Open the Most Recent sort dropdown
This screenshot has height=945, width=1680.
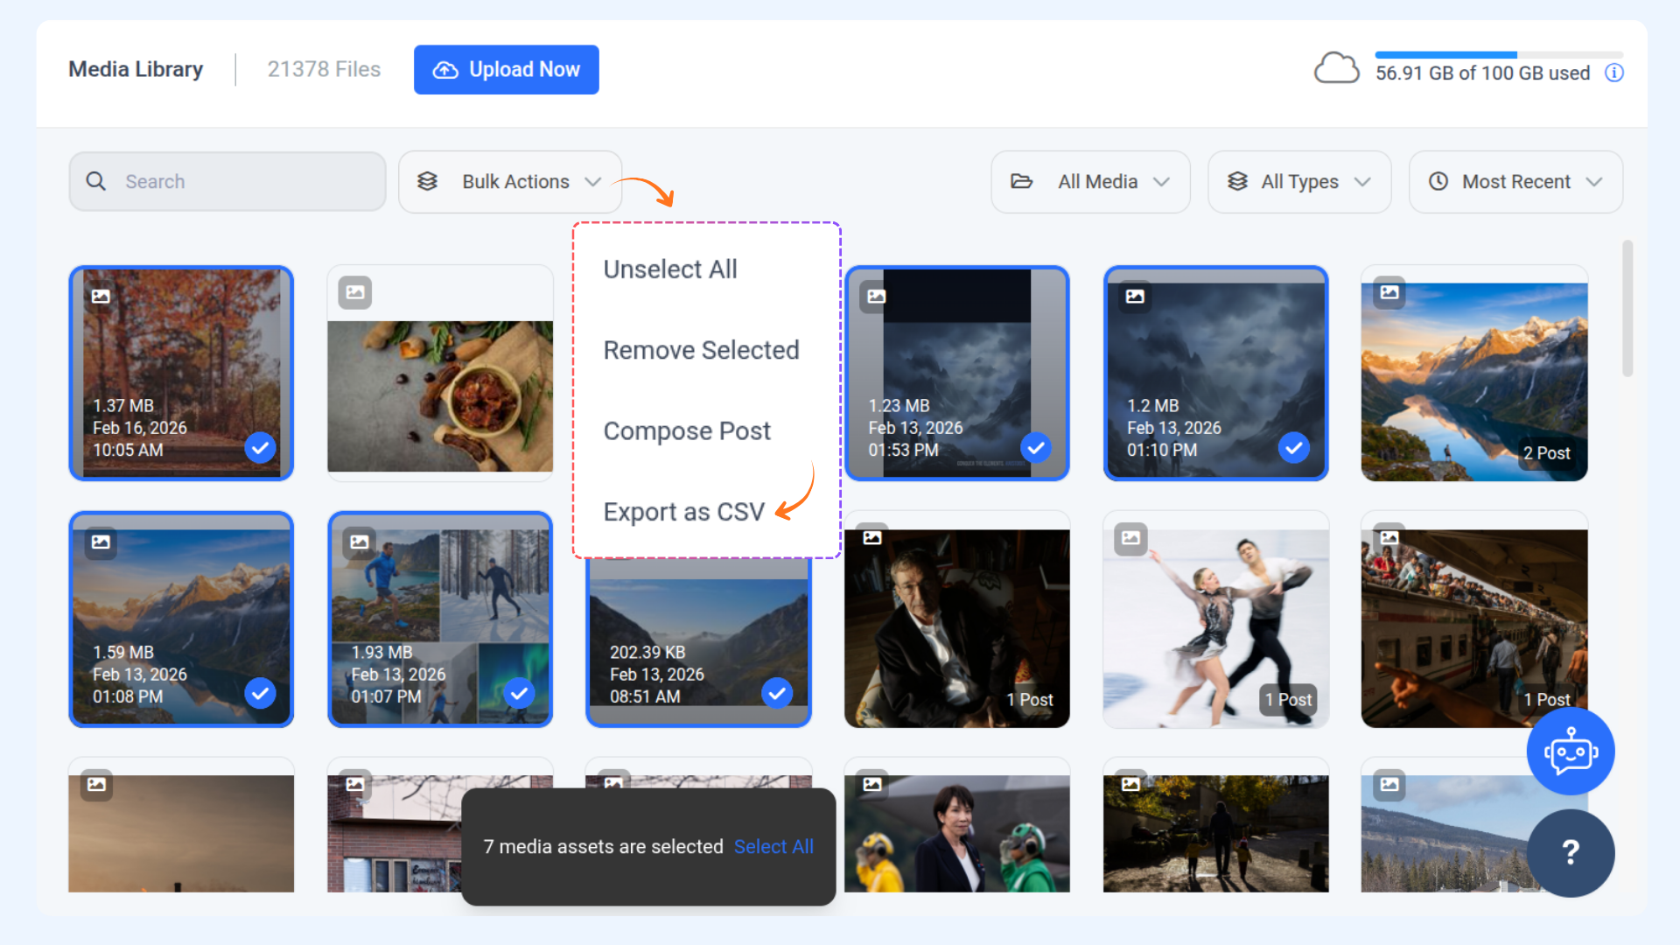click(x=1515, y=182)
